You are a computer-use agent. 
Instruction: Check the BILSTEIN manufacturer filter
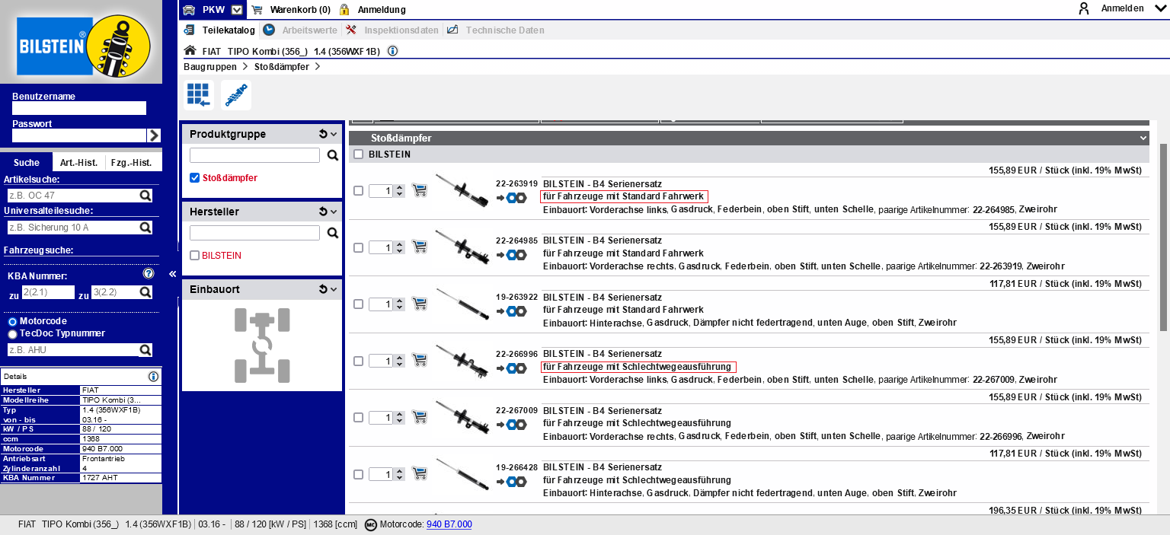point(194,256)
